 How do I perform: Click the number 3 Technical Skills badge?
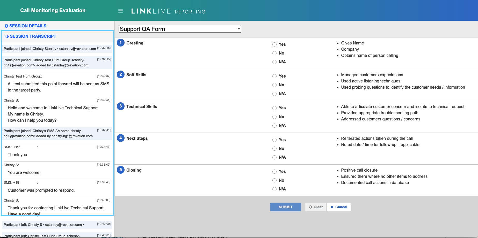(120, 106)
